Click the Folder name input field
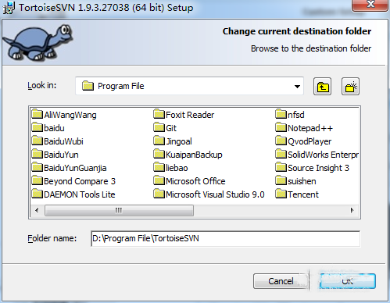Image resolution: width=390 pixels, height=303 pixels. tap(225, 238)
